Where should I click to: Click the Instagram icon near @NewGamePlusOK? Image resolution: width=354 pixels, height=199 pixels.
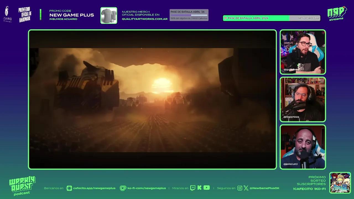click(x=240, y=188)
